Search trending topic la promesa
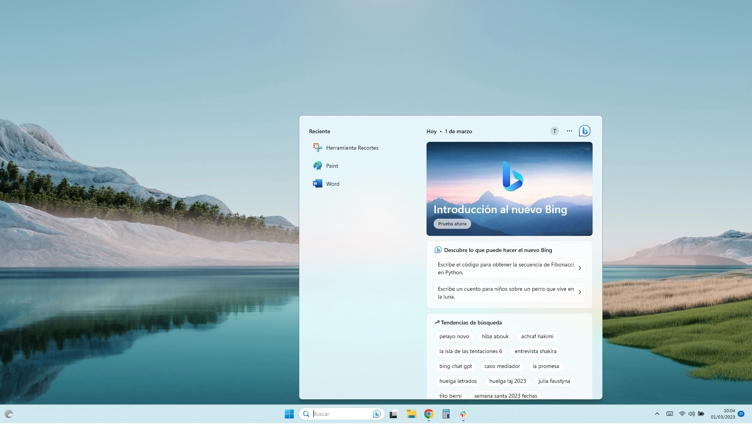 tap(546, 366)
